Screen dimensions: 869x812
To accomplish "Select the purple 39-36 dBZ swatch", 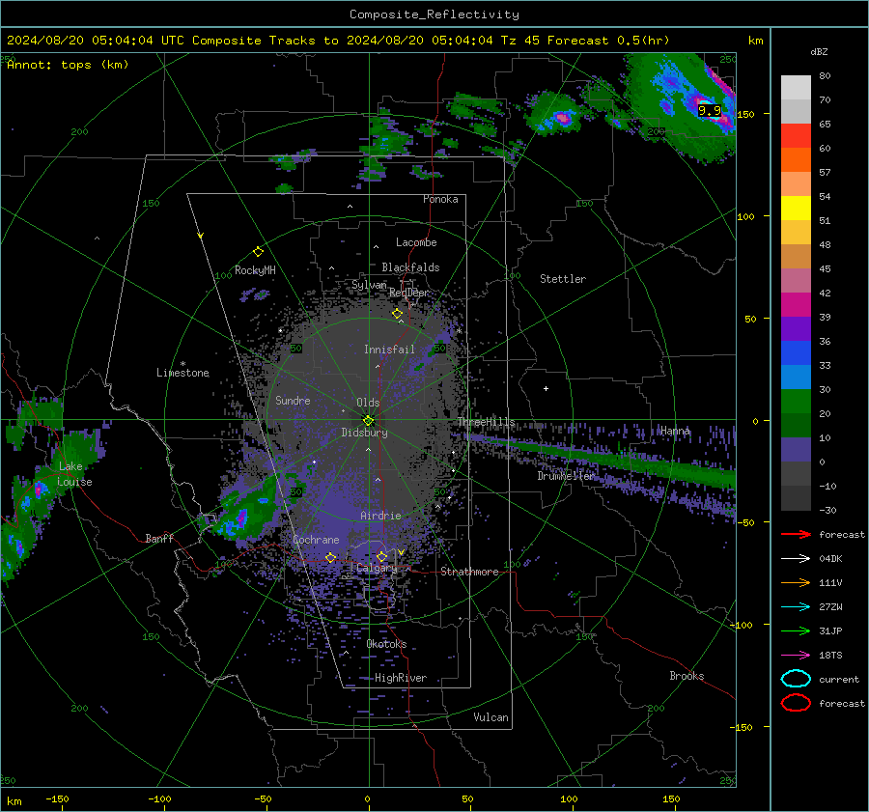I will (x=796, y=329).
